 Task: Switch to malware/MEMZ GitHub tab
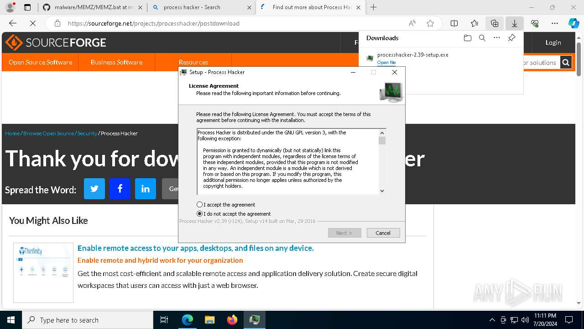click(92, 7)
